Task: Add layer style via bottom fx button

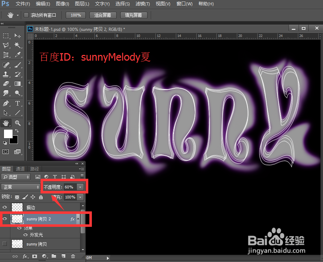Action: tap(25, 256)
